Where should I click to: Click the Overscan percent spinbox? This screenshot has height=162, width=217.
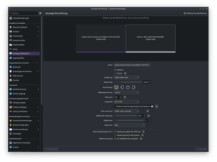(x=118, y=97)
